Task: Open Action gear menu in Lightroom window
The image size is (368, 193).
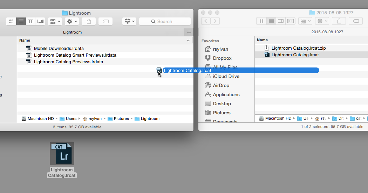Action: click(x=71, y=21)
